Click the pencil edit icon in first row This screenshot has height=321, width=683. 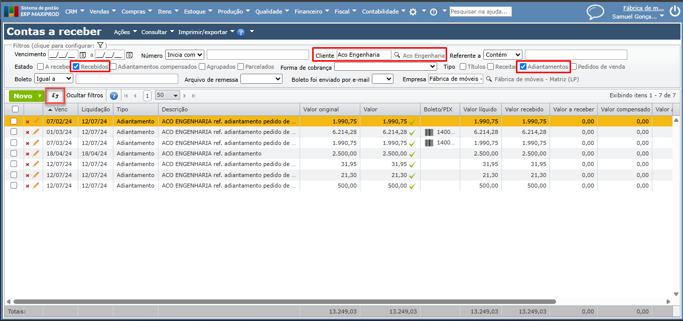coord(36,121)
